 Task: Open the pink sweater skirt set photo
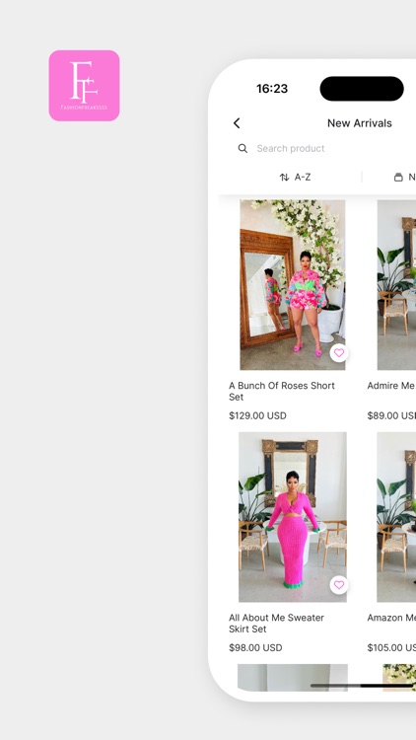(293, 517)
